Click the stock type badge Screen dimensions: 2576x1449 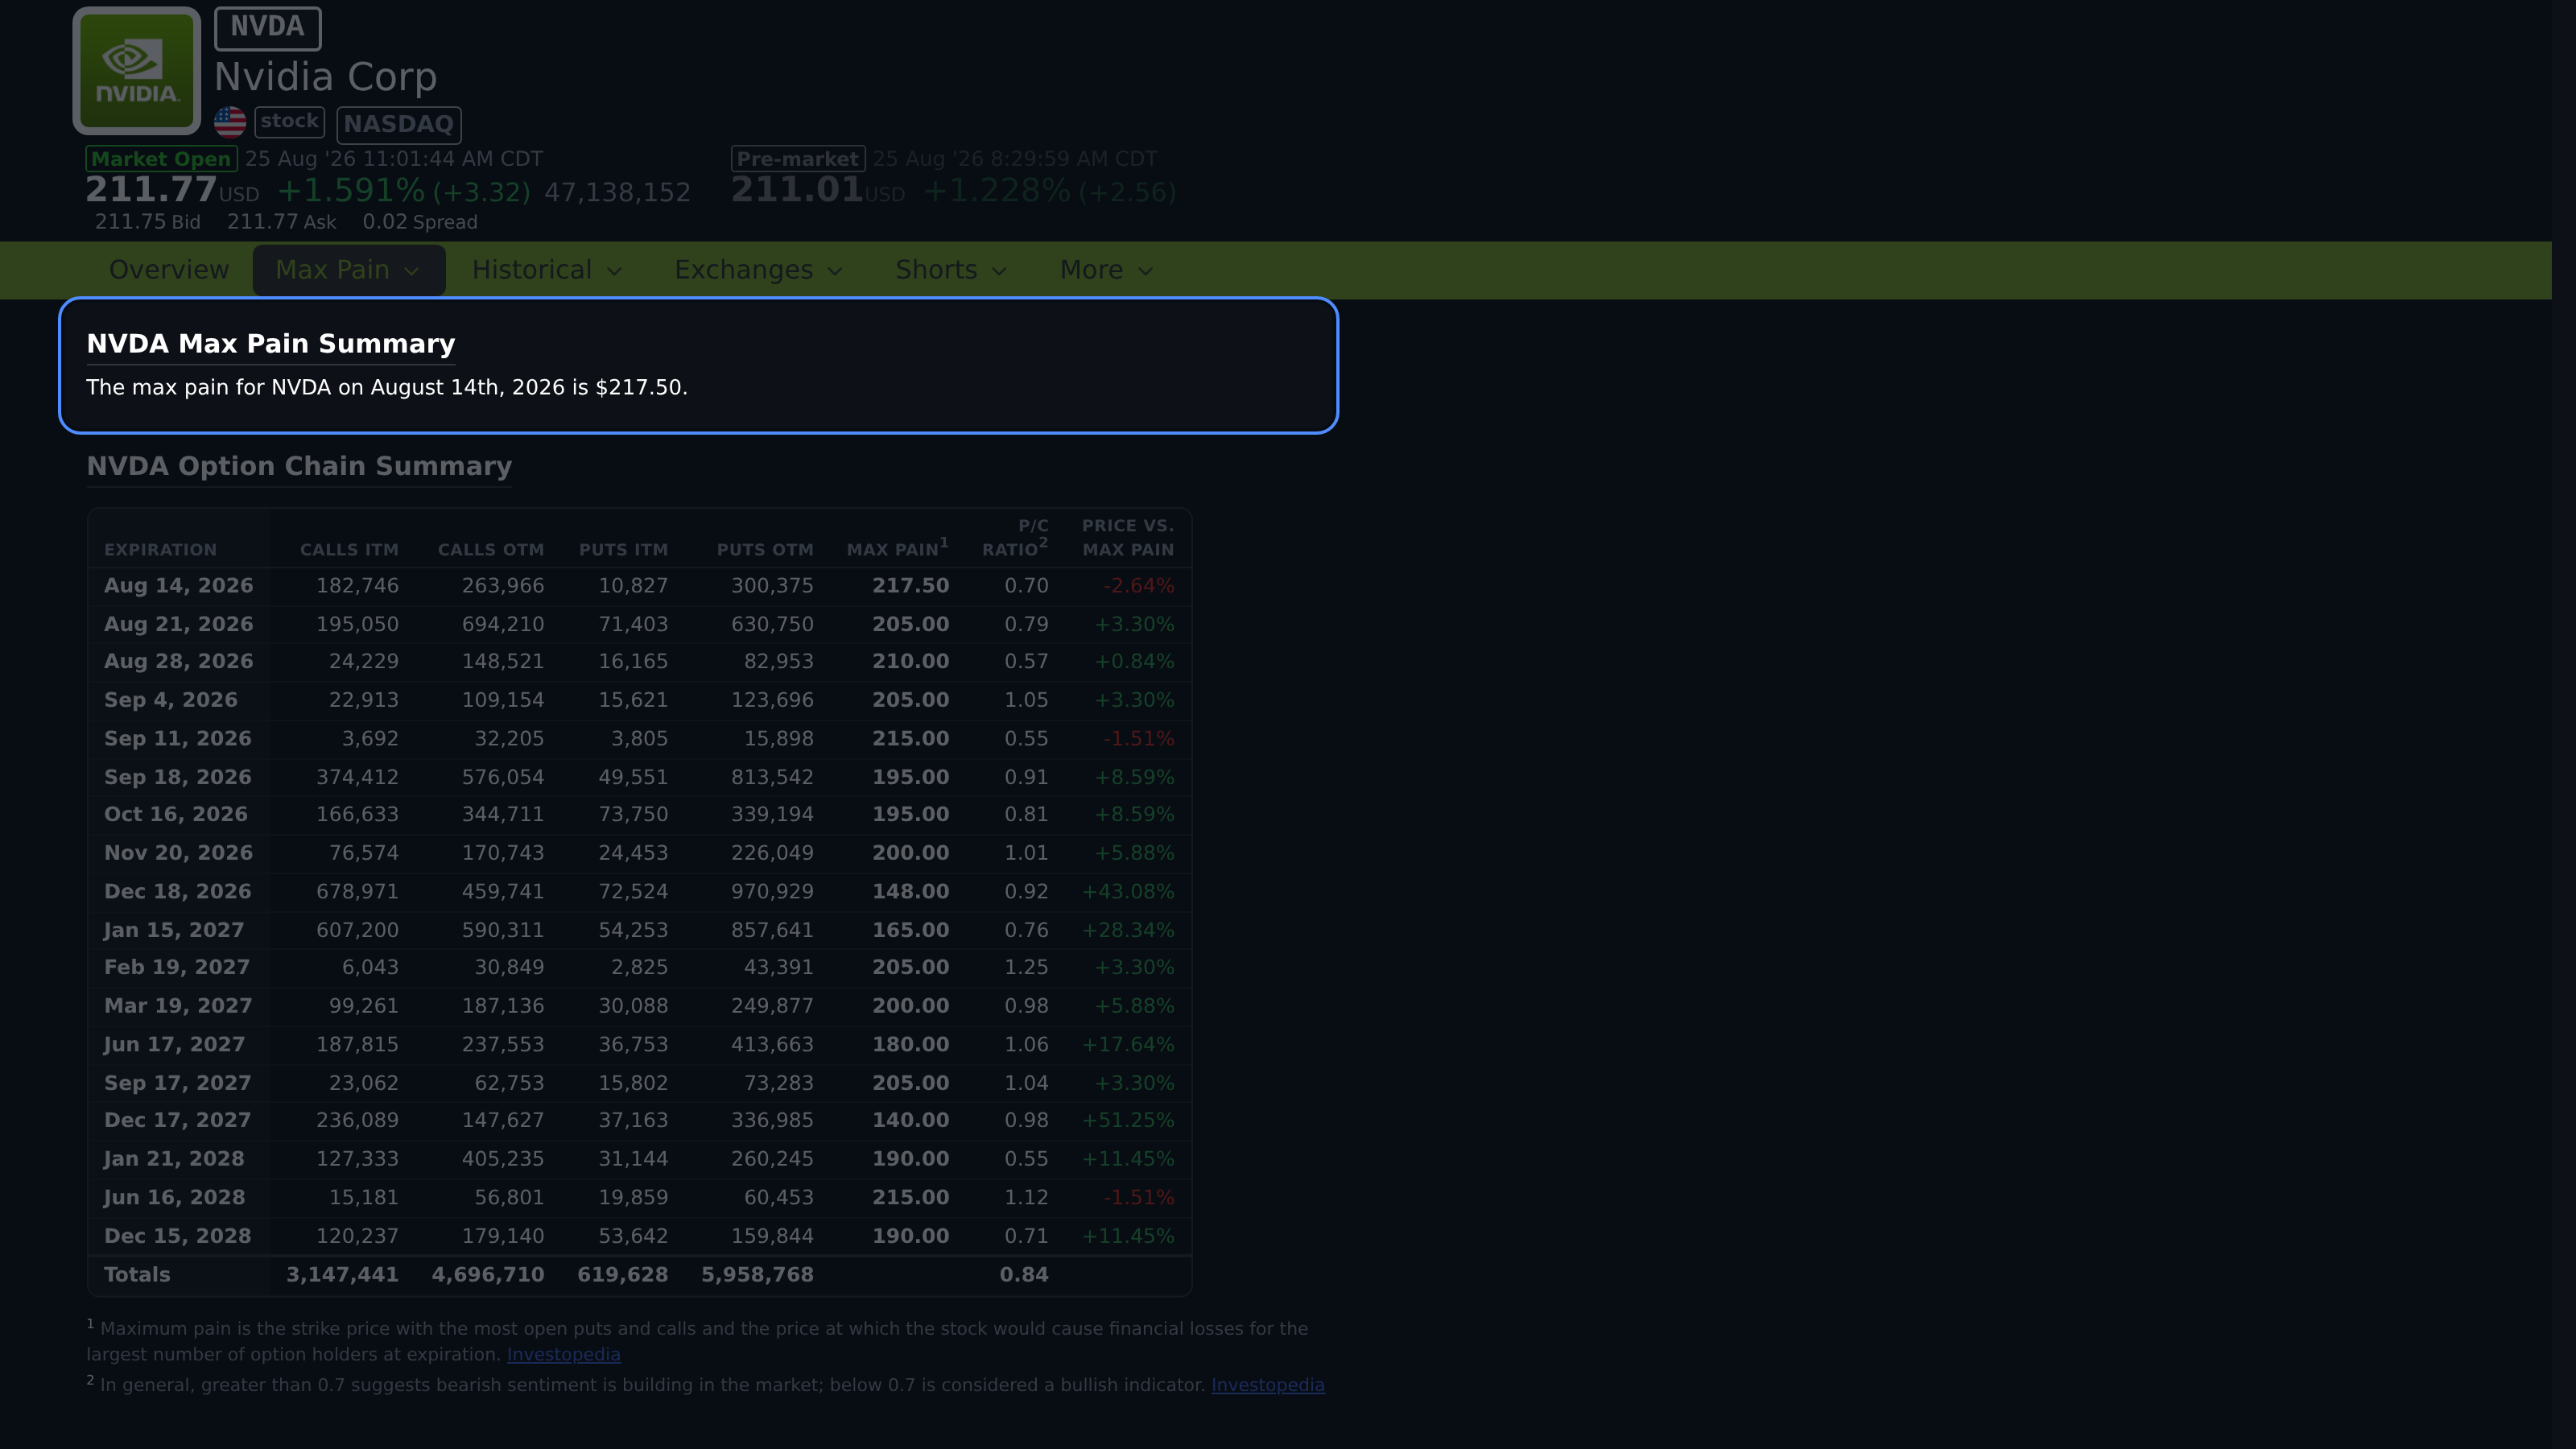tap(289, 122)
